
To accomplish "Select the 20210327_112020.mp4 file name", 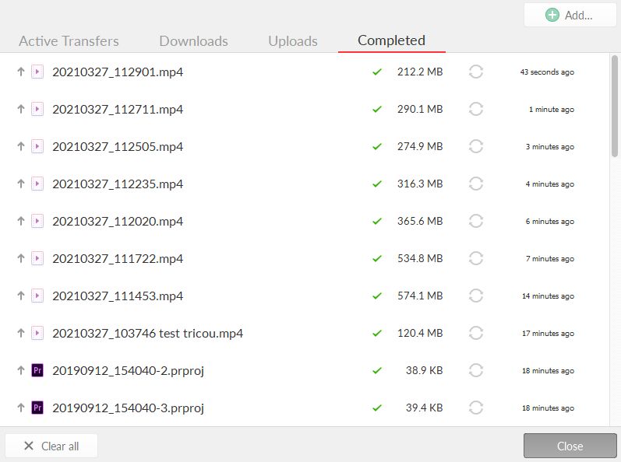I will coord(118,222).
